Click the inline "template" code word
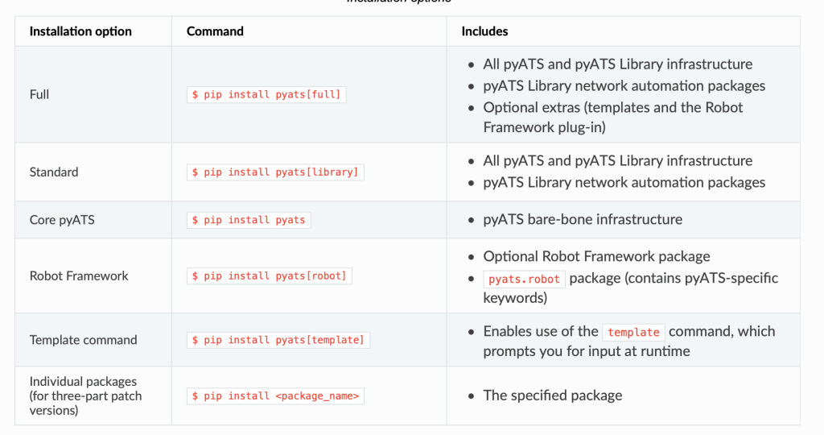The width and height of the screenshot is (824, 435). [633, 332]
